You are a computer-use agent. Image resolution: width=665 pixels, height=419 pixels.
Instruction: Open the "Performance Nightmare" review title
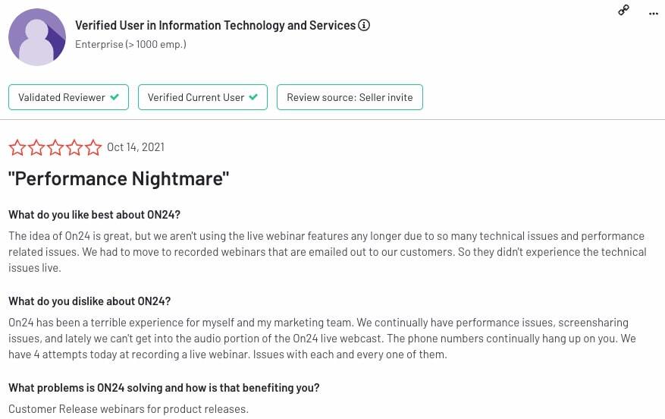(119, 179)
